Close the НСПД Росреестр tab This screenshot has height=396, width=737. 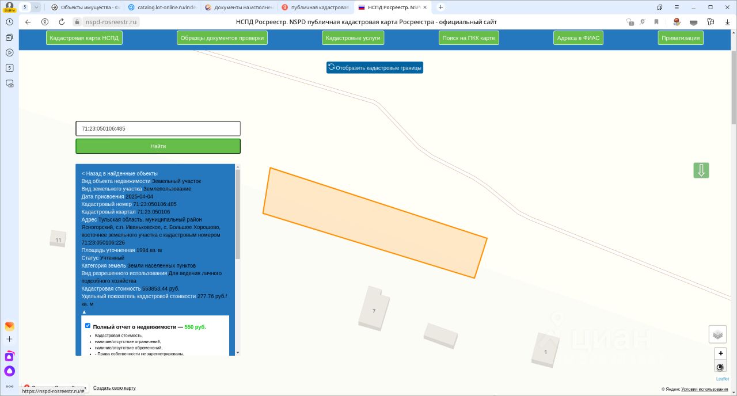(425, 7)
